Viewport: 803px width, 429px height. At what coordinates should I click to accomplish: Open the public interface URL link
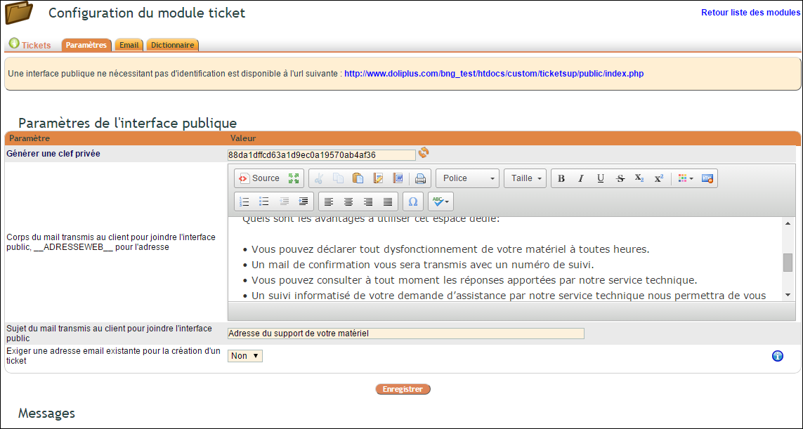point(494,74)
